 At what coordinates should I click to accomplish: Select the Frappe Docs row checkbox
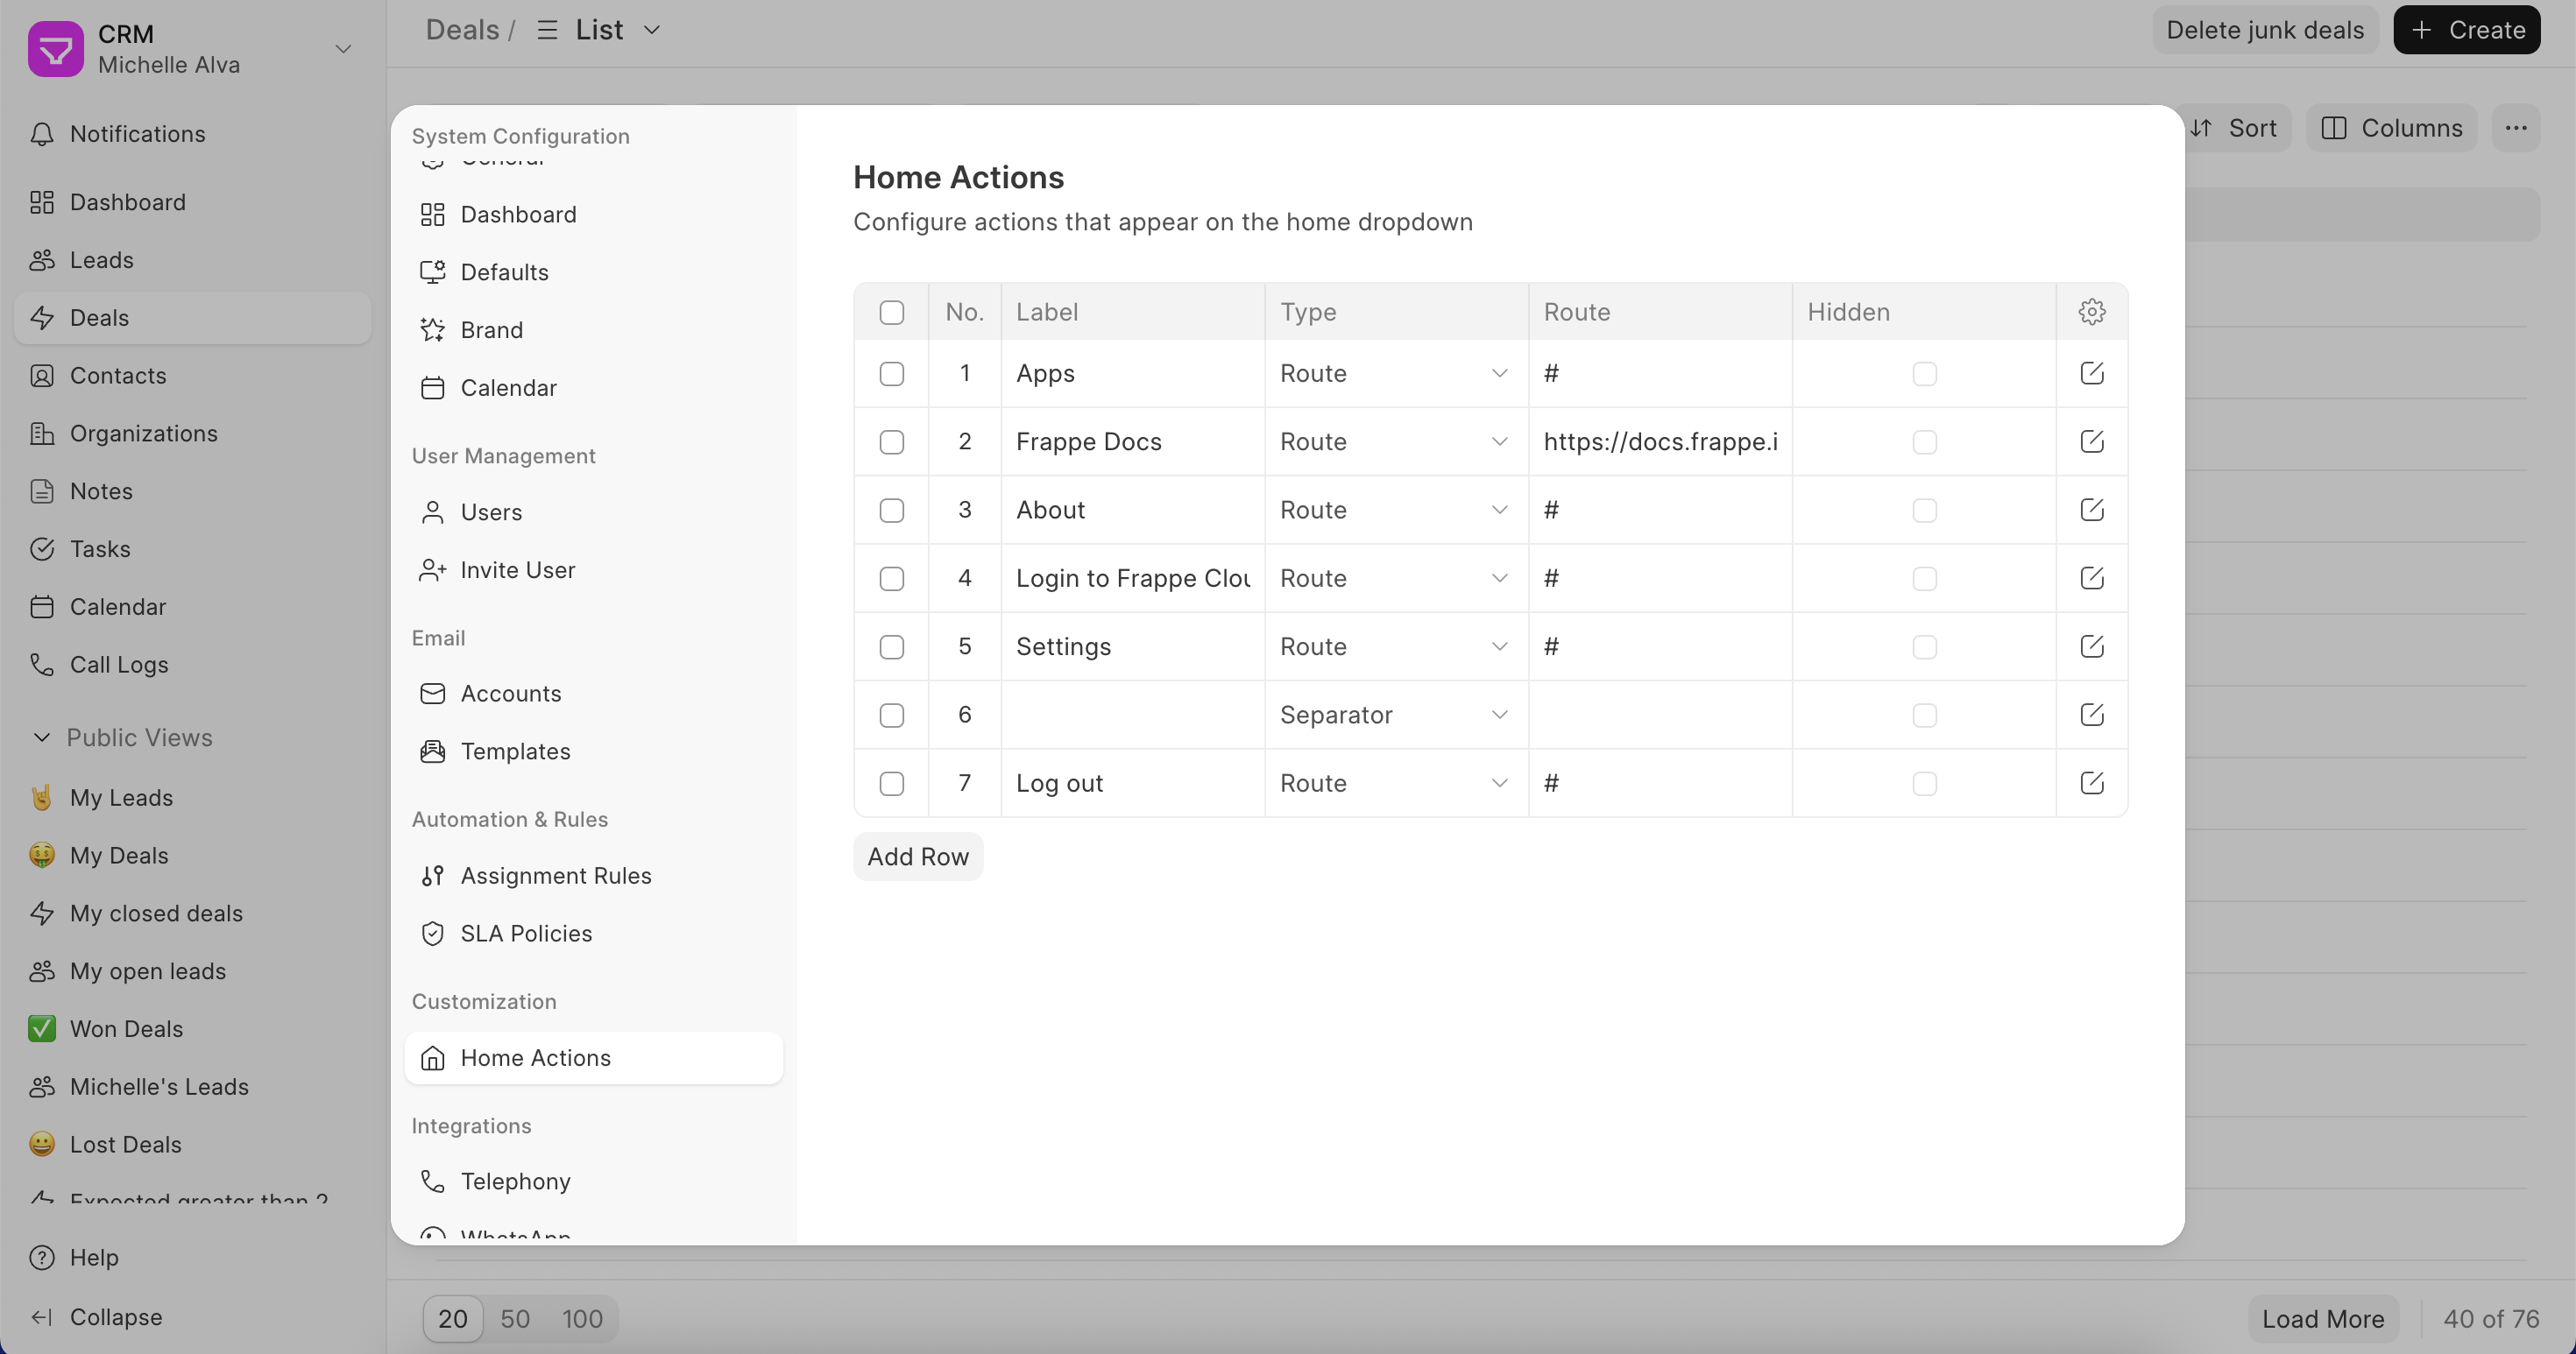coord(891,441)
